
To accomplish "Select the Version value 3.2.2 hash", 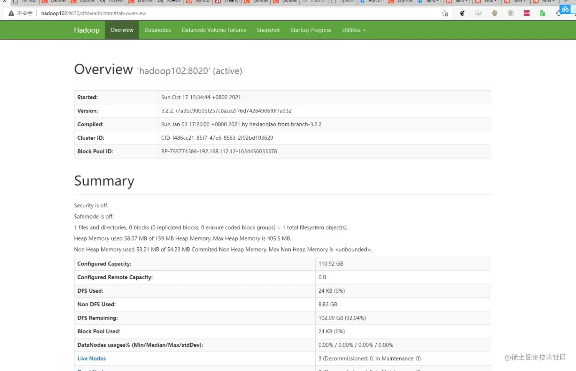I will pyautogui.click(x=226, y=111).
